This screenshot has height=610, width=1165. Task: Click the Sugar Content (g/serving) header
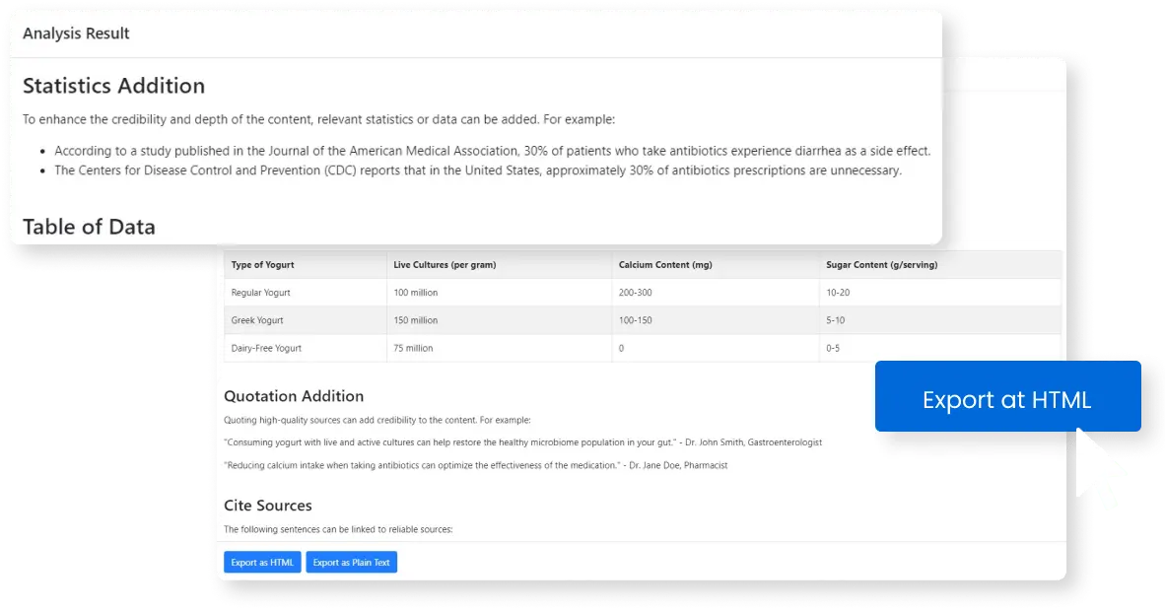pos(881,265)
